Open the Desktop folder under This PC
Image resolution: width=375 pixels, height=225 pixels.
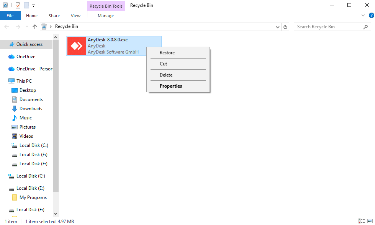28,90
